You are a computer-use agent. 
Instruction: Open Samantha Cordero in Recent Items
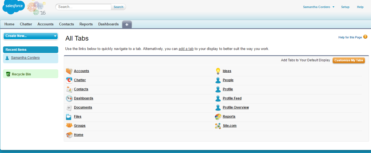pyautogui.click(x=25, y=58)
